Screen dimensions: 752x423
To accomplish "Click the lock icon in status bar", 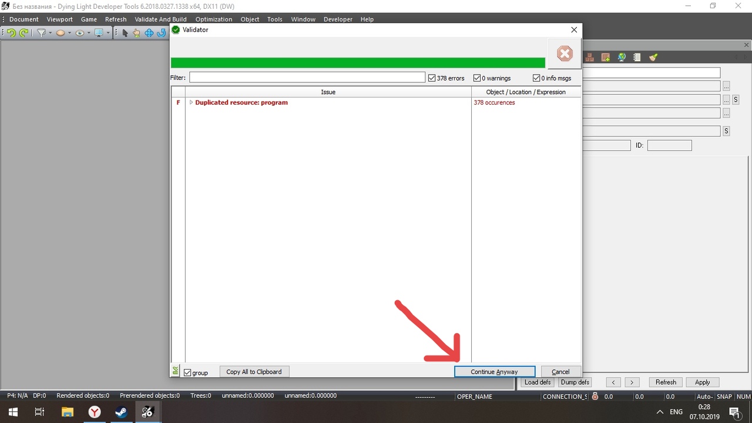I will [x=595, y=397].
